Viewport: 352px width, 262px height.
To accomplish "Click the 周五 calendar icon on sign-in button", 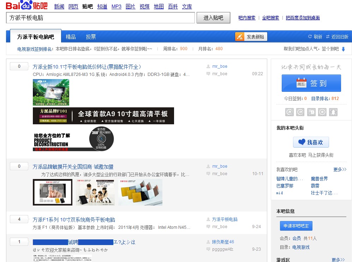I will pos(301,83).
